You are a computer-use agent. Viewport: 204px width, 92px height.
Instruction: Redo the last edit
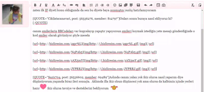click(151, 5)
